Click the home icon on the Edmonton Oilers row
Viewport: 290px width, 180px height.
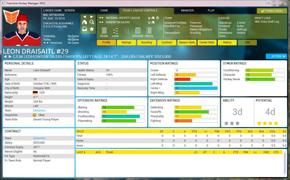click(x=153, y=22)
